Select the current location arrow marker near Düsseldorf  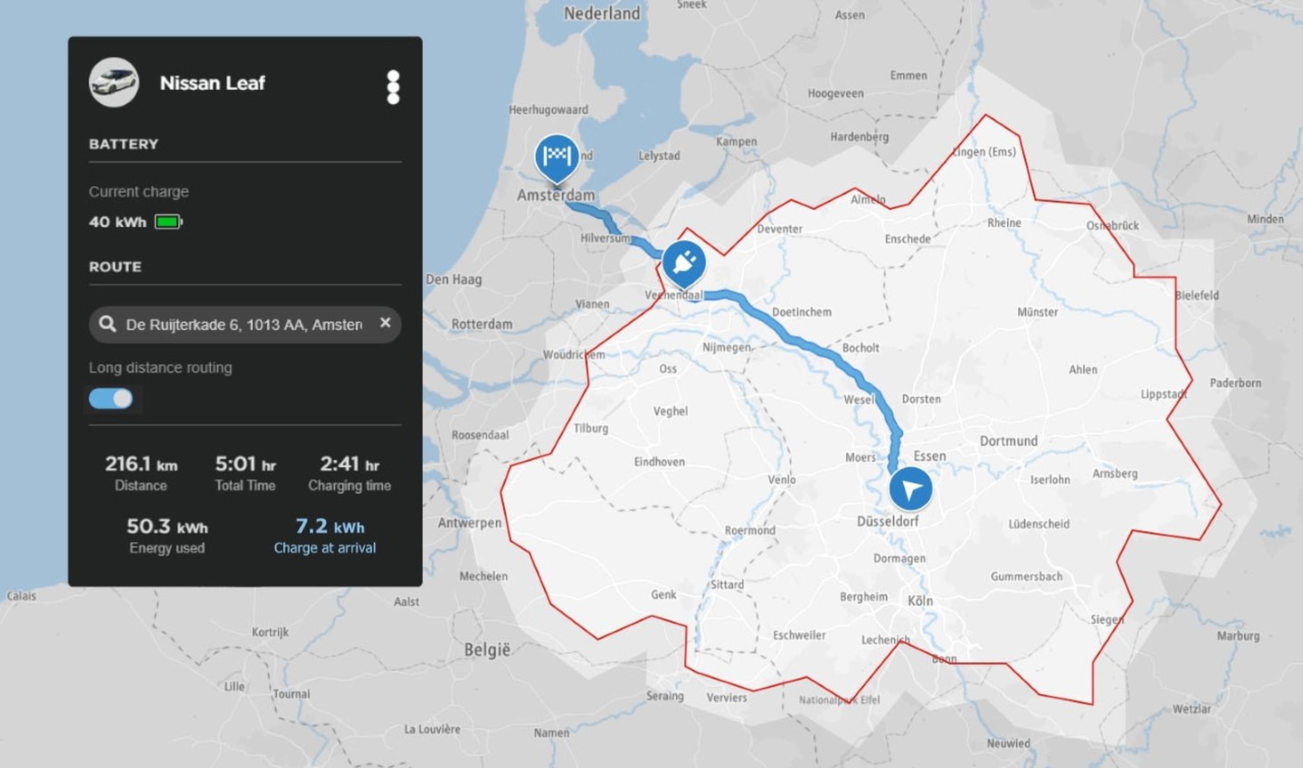910,489
